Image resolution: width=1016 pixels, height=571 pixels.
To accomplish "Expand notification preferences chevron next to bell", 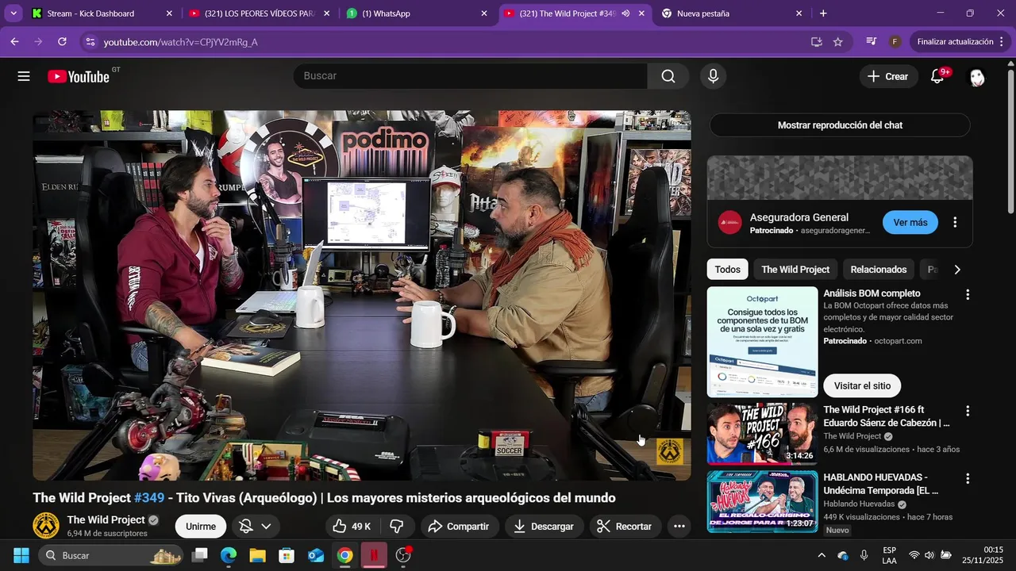I will 266,527.
